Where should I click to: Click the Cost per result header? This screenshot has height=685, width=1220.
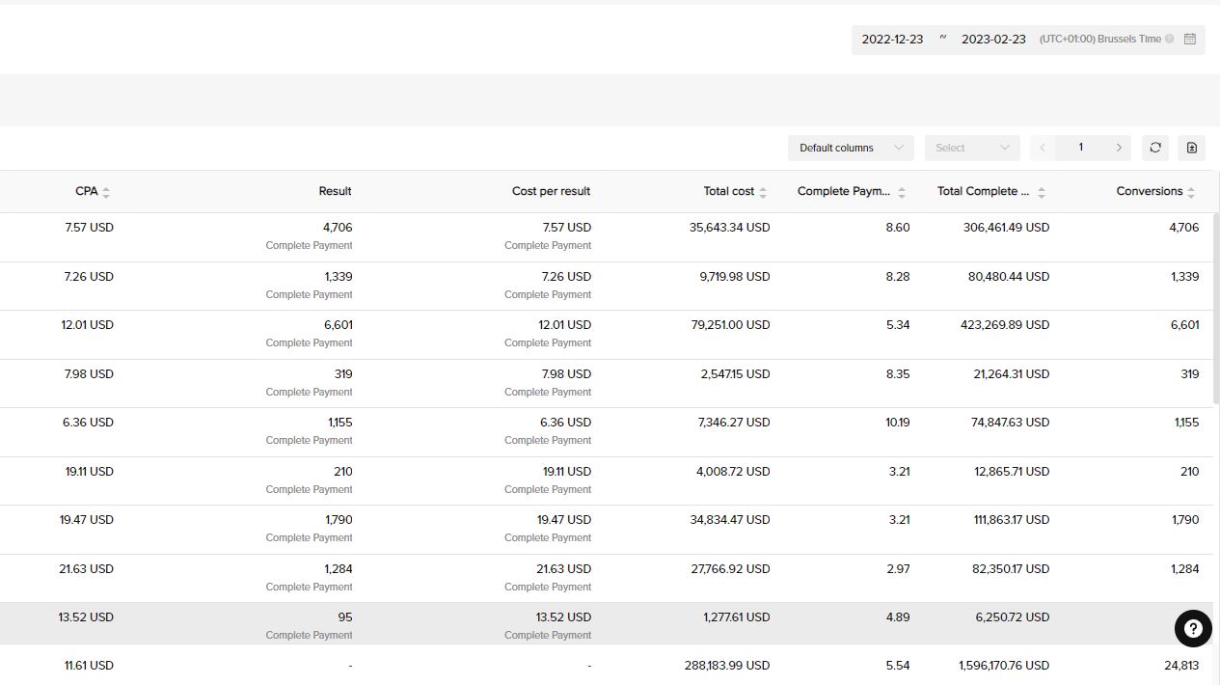coord(551,191)
